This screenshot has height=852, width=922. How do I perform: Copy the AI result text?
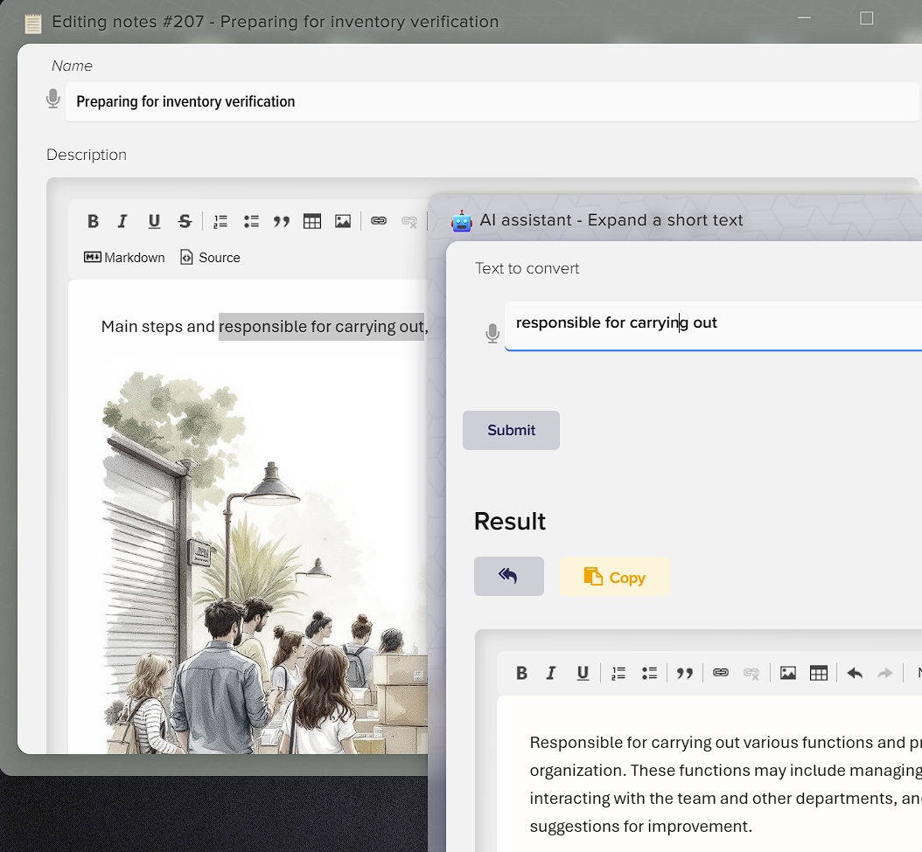click(614, 577)
